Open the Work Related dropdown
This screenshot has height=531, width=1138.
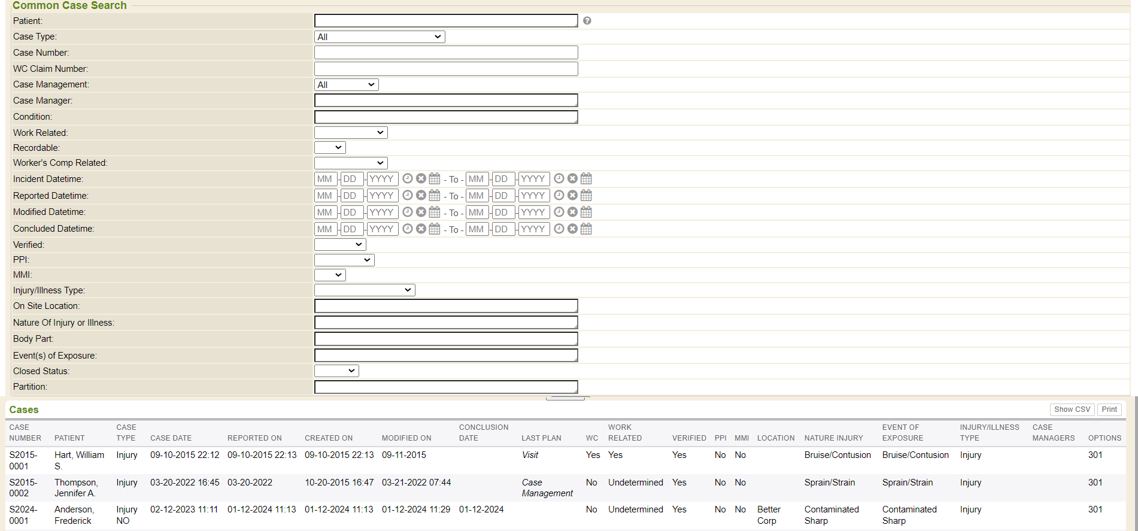click(350, 133)
